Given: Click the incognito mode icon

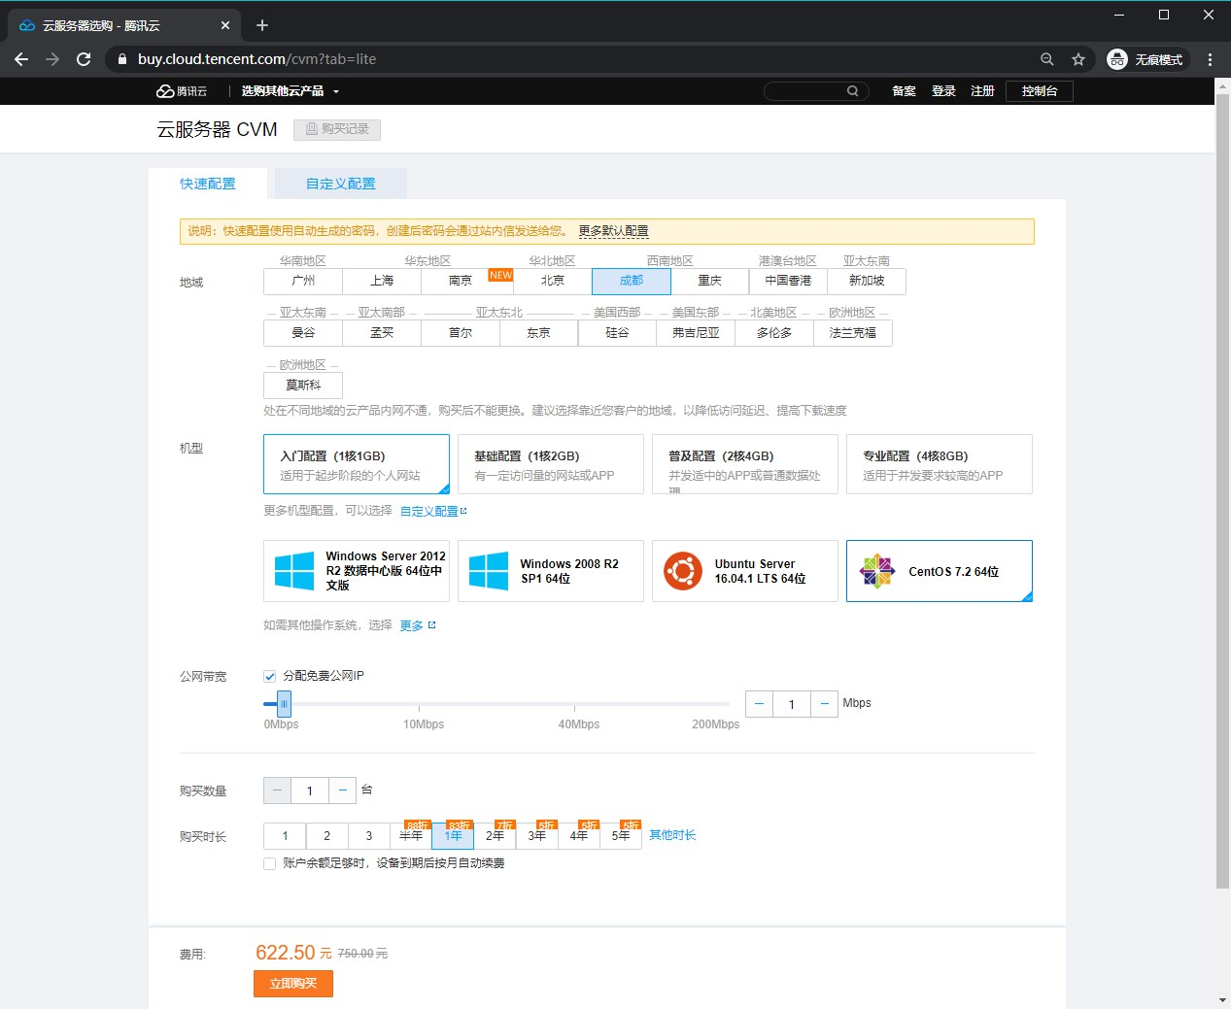Looking at the screenshot, I should point(1117,59).
